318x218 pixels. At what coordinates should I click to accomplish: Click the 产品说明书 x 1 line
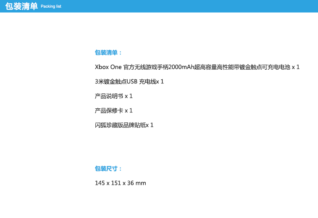pyautogui.click(x=114, y=96)
